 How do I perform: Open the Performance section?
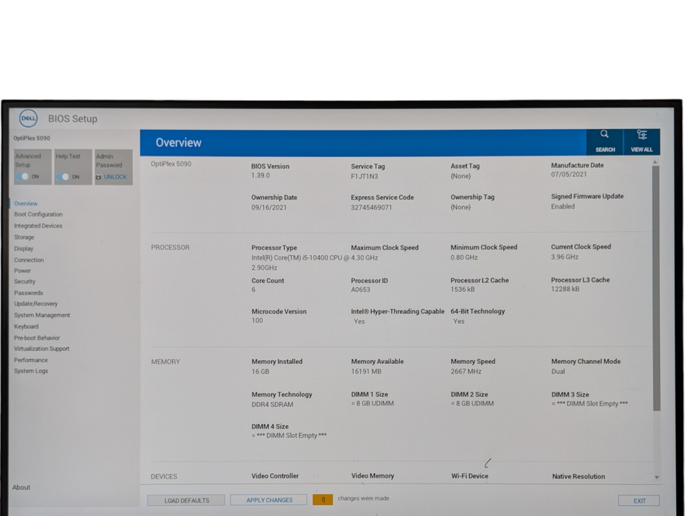point(31,360)
